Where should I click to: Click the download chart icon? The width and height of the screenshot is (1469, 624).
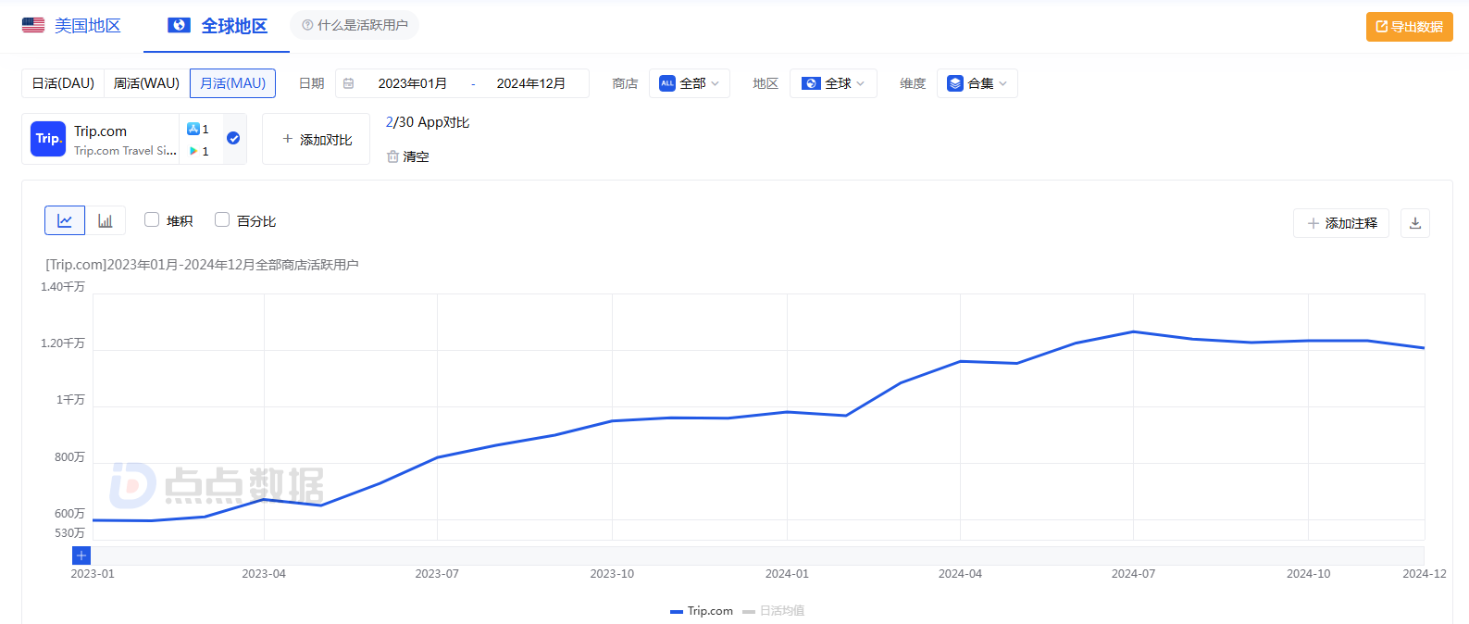pyautogui.click(x=1415, y=223)
